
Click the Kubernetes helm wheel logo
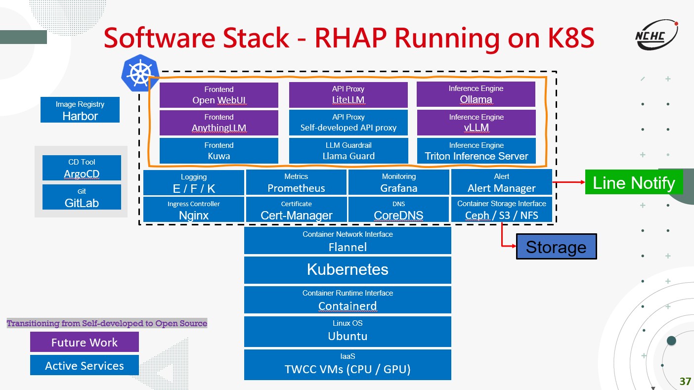pyautogui.click(x=139, y=73)
